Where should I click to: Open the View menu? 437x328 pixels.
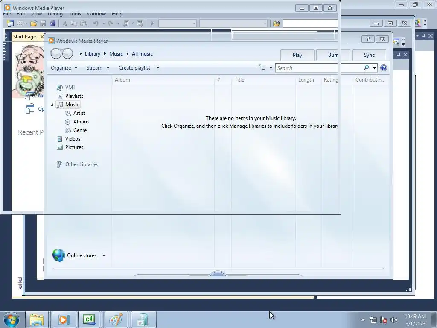36,14
